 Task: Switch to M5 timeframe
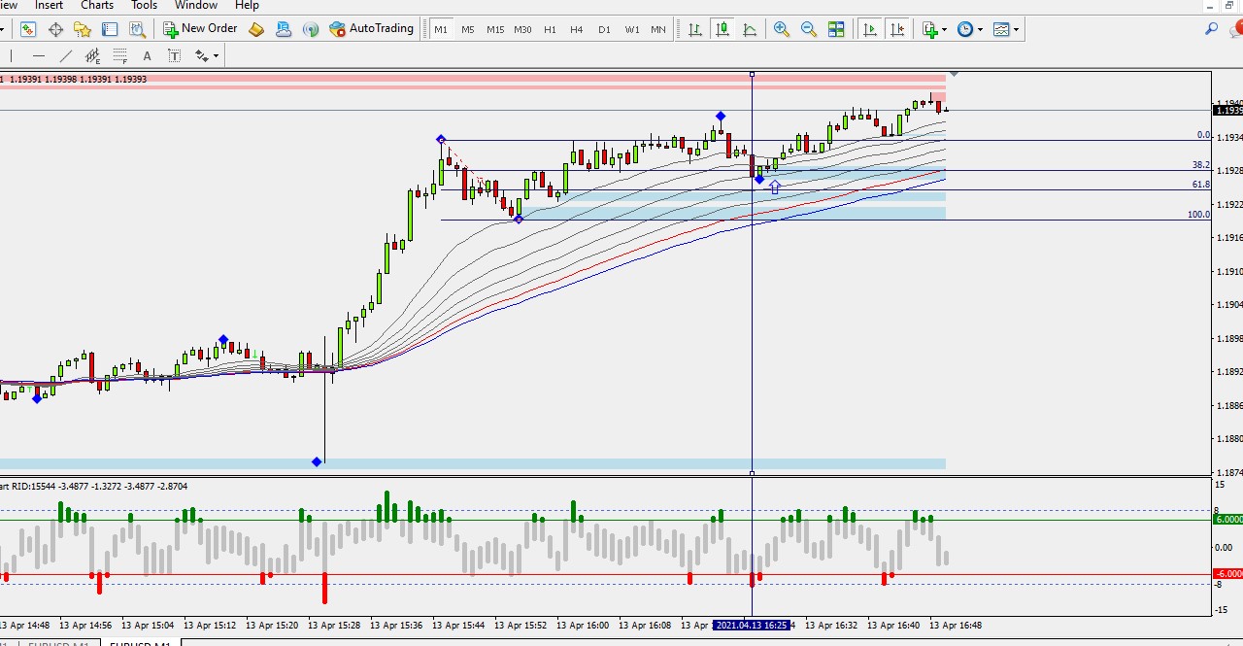pyautogui.click(x=468, y=29)
